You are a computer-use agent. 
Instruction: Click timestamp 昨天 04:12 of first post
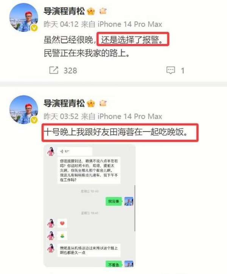tap(61, 24)
